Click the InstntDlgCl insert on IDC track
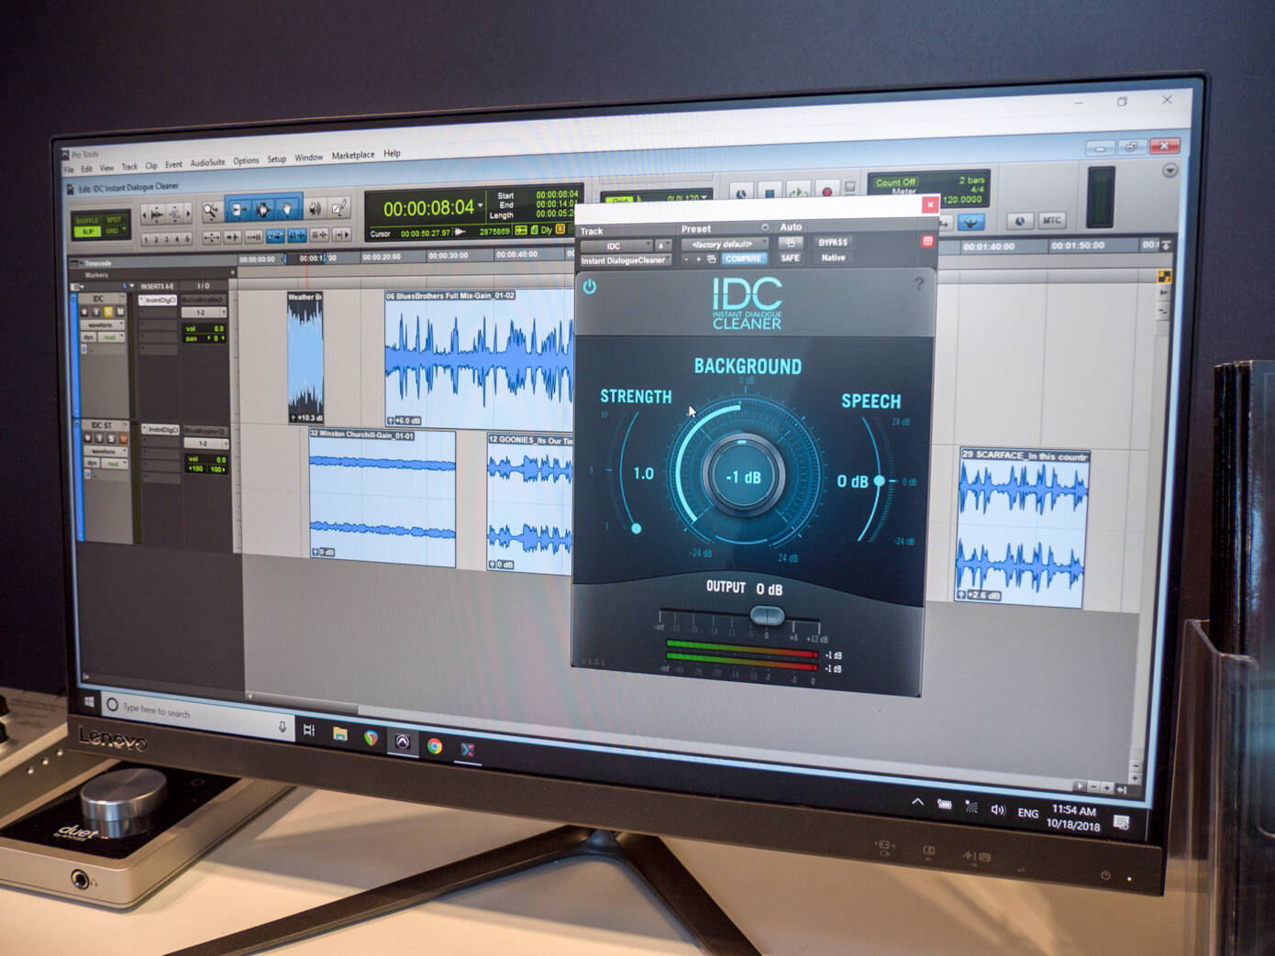Image resolution: width=1275 pixels, height=956 pixels. click(158, 300)
